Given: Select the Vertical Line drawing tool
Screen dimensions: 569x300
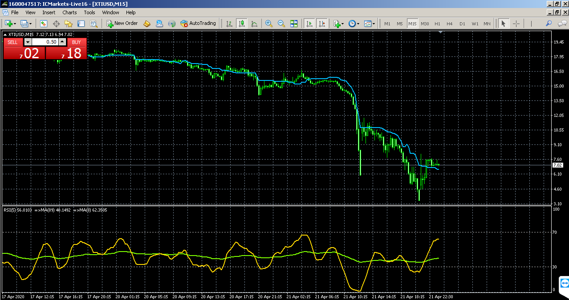Looking at the screenshot, I should click(x=531, y=24).
